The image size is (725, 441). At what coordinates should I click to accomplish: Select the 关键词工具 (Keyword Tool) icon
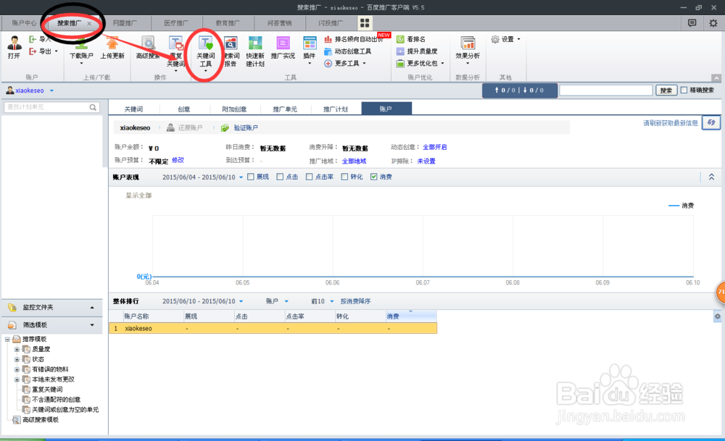pyautogui.click(x=205, y=51)
